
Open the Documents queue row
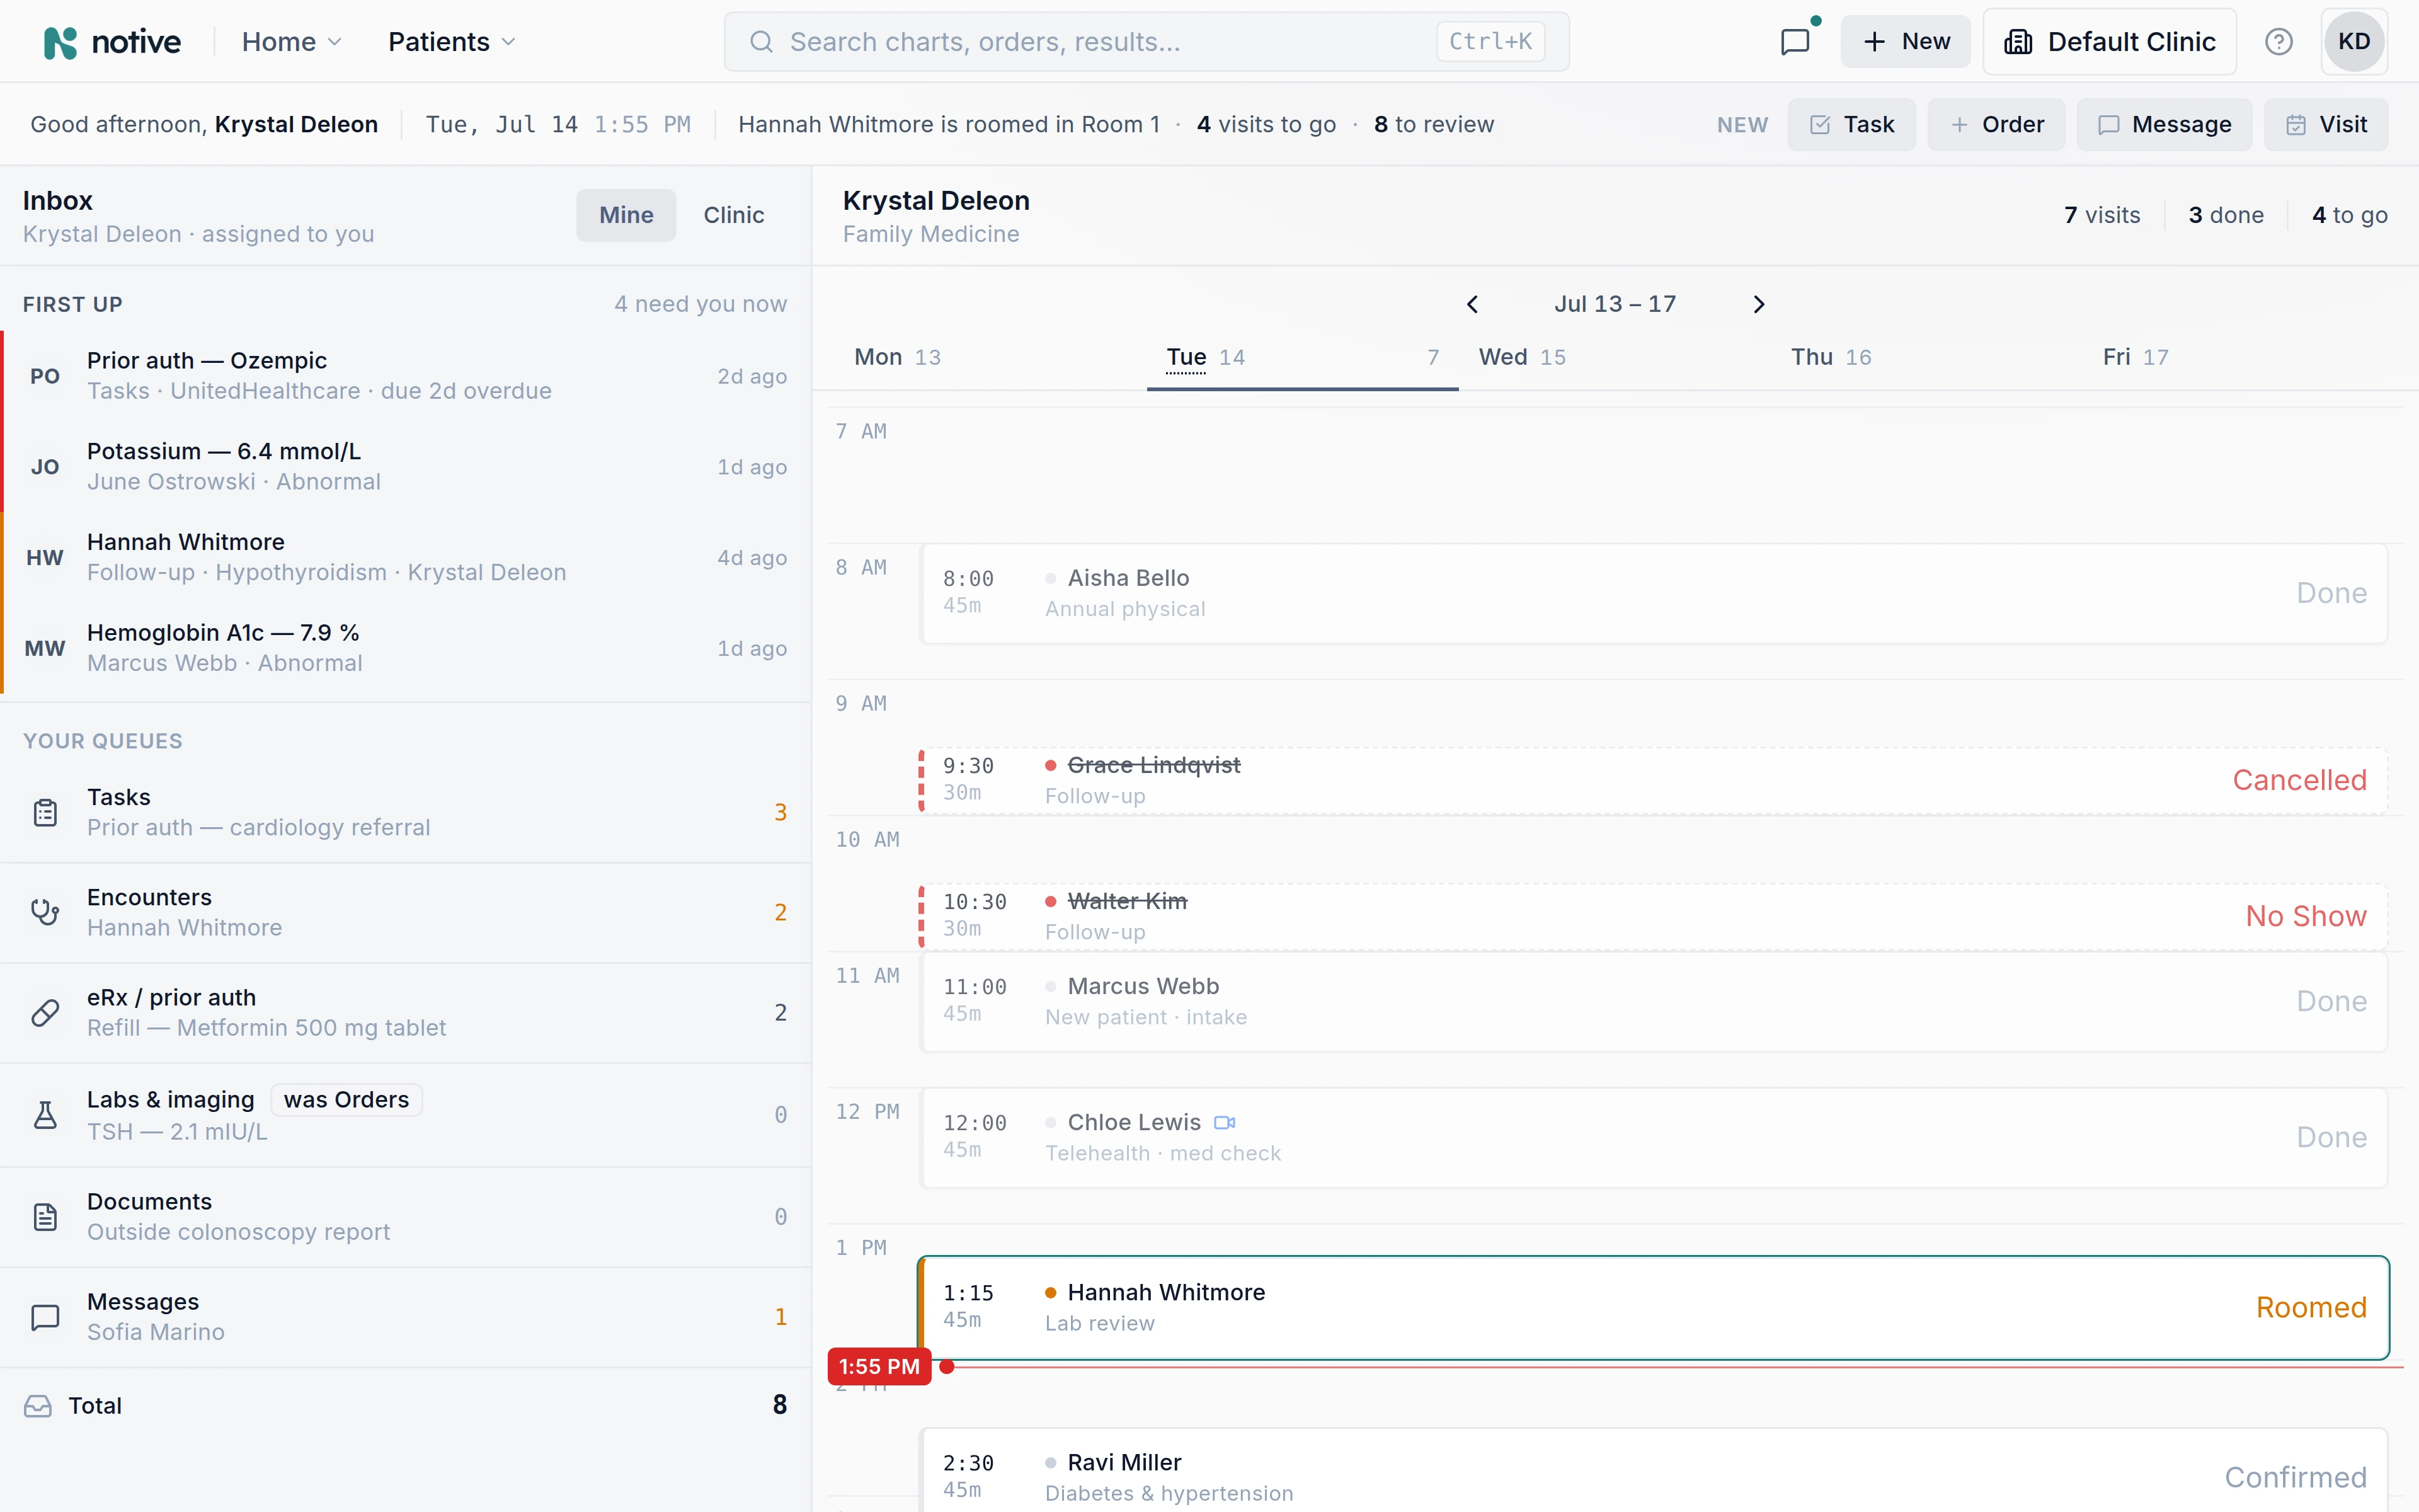(x=406, y=1217)
